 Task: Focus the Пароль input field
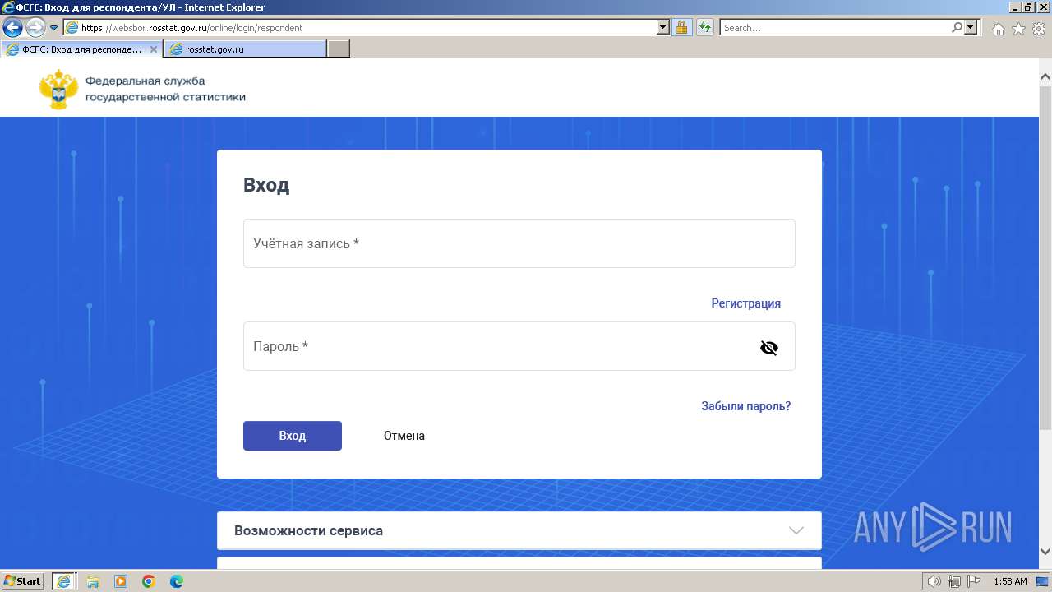pyautogui.click(x=519, y=346)
